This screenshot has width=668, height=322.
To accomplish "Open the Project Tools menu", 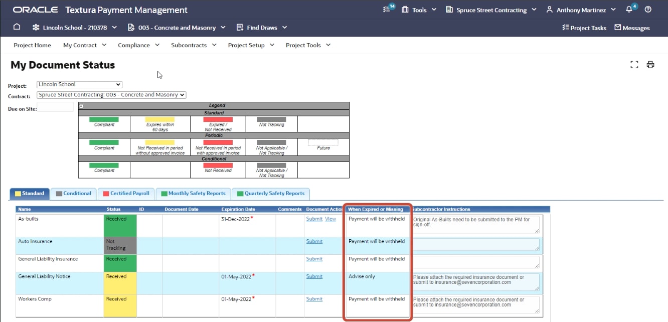I will (x=308, y=45).
